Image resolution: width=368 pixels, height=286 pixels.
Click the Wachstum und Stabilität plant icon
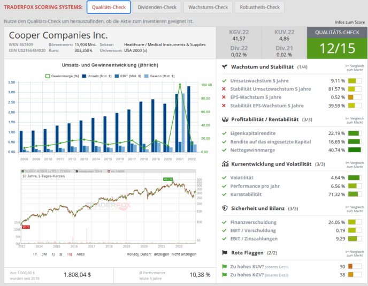[225, 67]
